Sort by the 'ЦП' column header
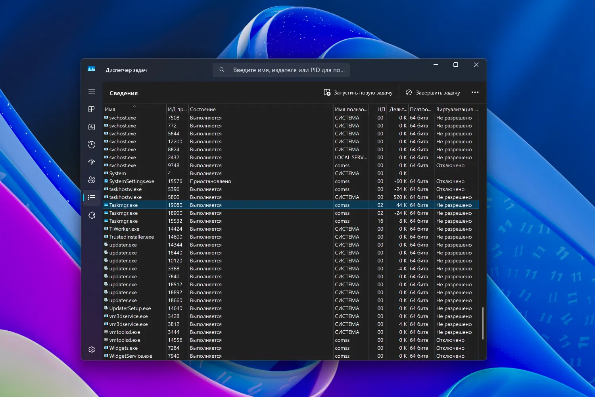Image resolution: width=595 pixels, height=397 pixels. (381, 109)
